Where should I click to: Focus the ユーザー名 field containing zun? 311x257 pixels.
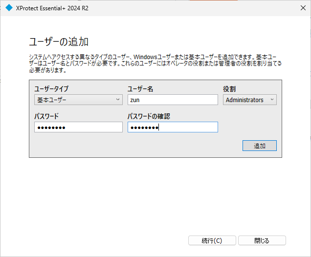pyautogui.click(x=173, y=100)
